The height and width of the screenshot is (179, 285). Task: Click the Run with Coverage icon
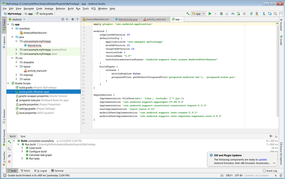tap(227, 13)
